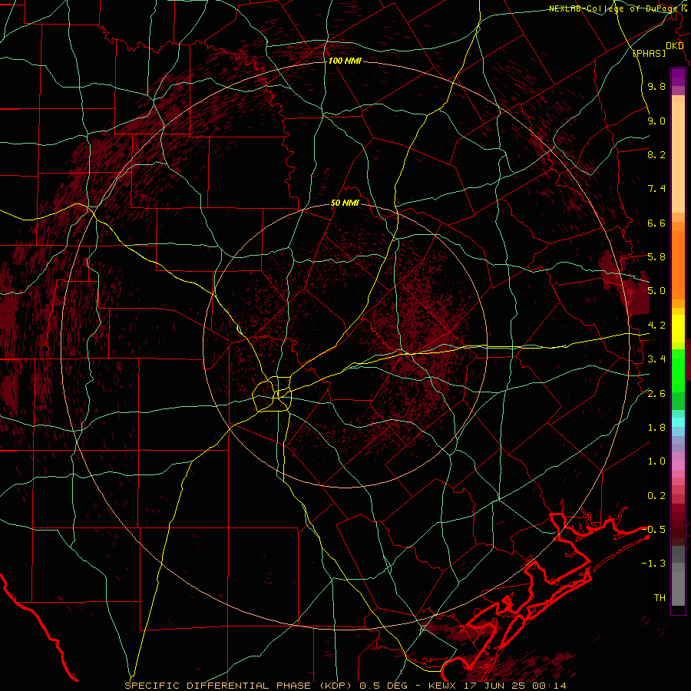Click the 2.6 value on color scale

tap(656, 394)
